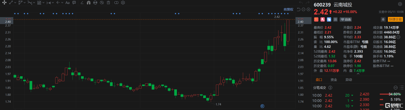405x110 pixels.
Task: Click the 2.40 current price axis label
Action: pos(301,22)
